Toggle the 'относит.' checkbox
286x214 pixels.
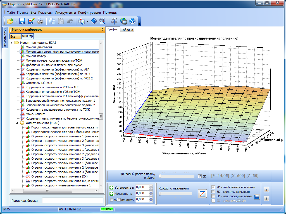pyautogui.click(x=119, y=200)
